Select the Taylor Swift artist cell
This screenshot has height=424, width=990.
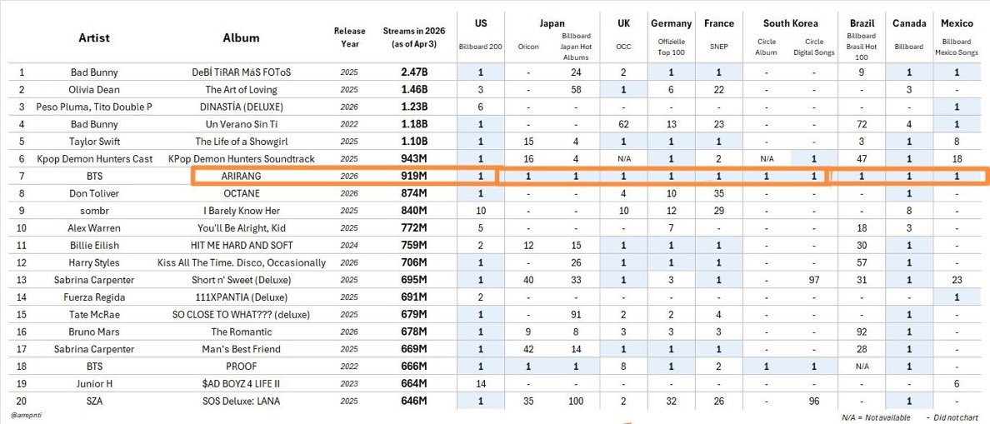pyautogui.click(x=94, y=142)
